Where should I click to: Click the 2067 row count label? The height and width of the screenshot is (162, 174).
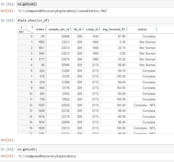21,32
